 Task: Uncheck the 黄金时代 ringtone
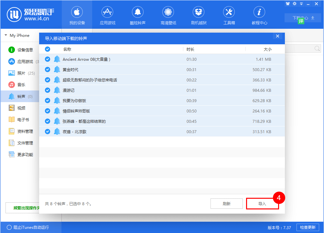point(47,69)
